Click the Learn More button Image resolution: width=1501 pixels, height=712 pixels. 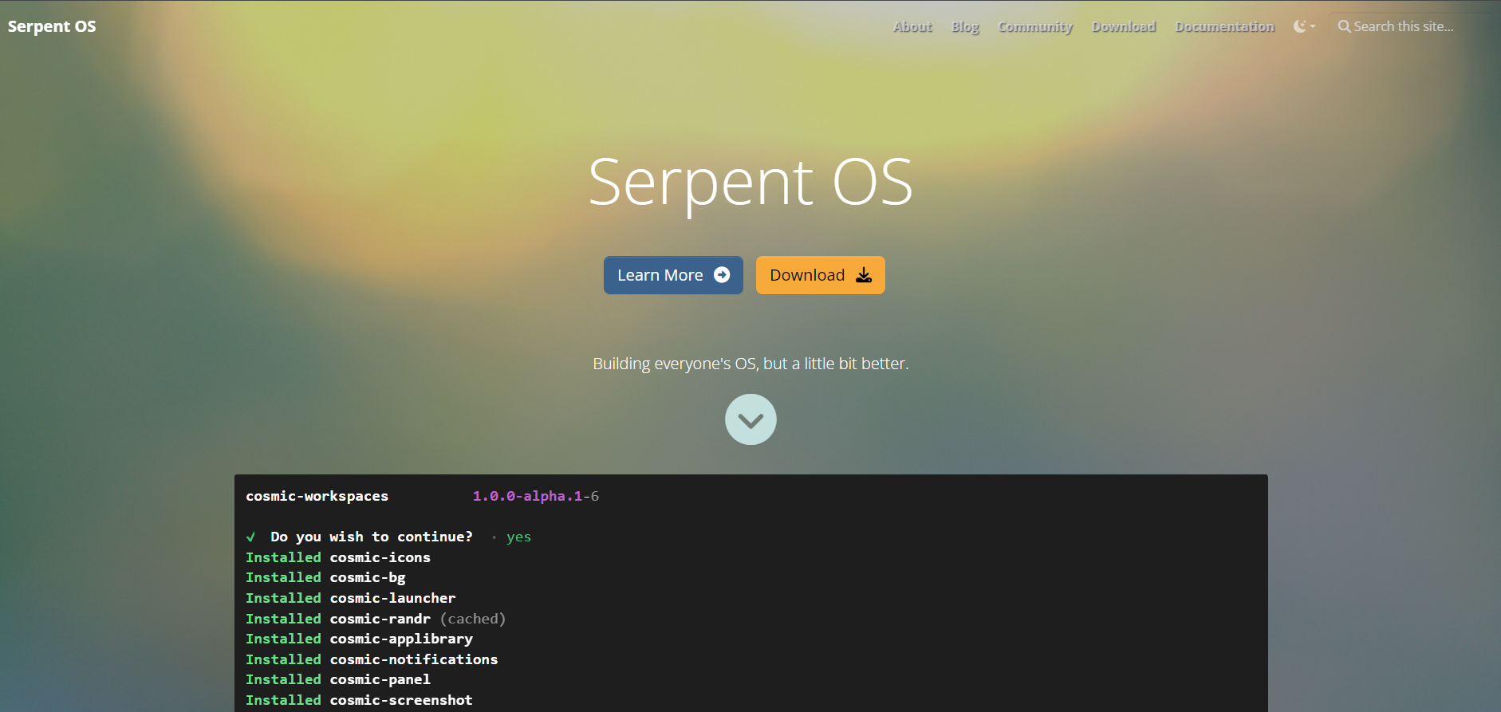click(673, 275)
